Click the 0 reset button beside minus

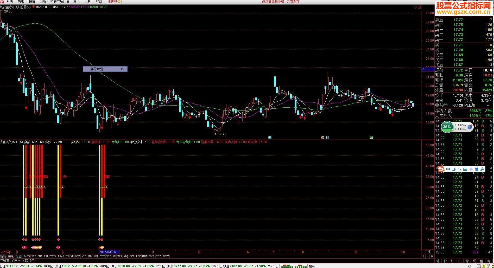[x=432, y=256]
